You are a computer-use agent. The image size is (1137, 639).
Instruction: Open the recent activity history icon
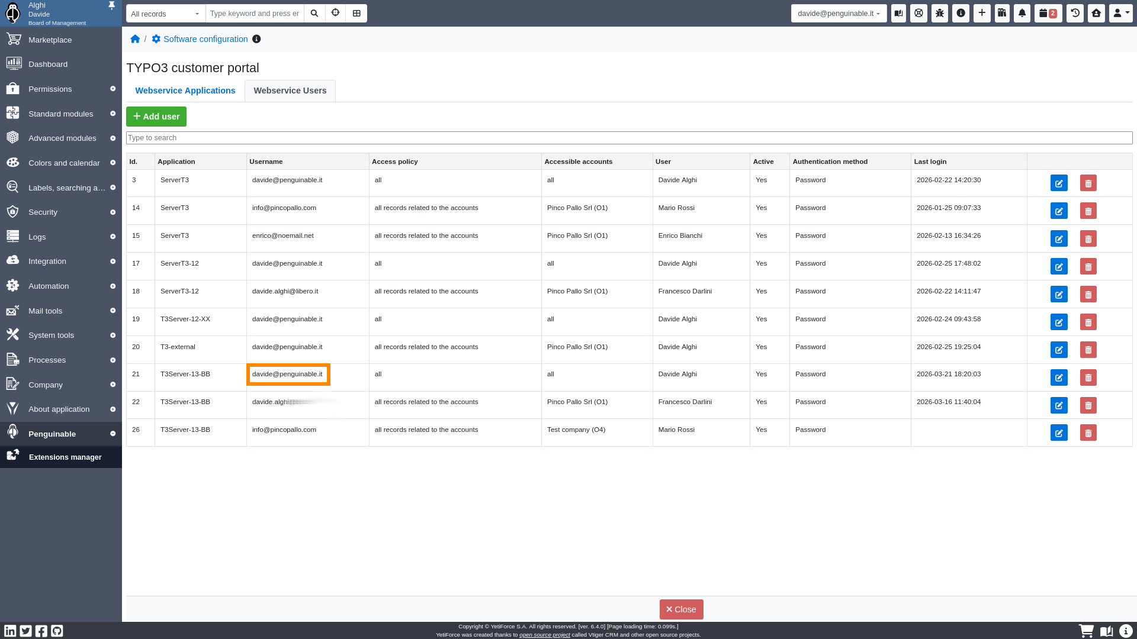(x=1075, y=13)
